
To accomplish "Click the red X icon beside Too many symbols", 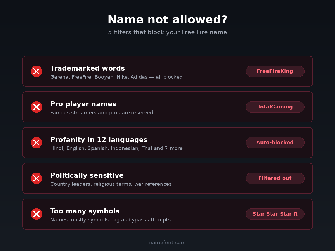I will point(36,214).
